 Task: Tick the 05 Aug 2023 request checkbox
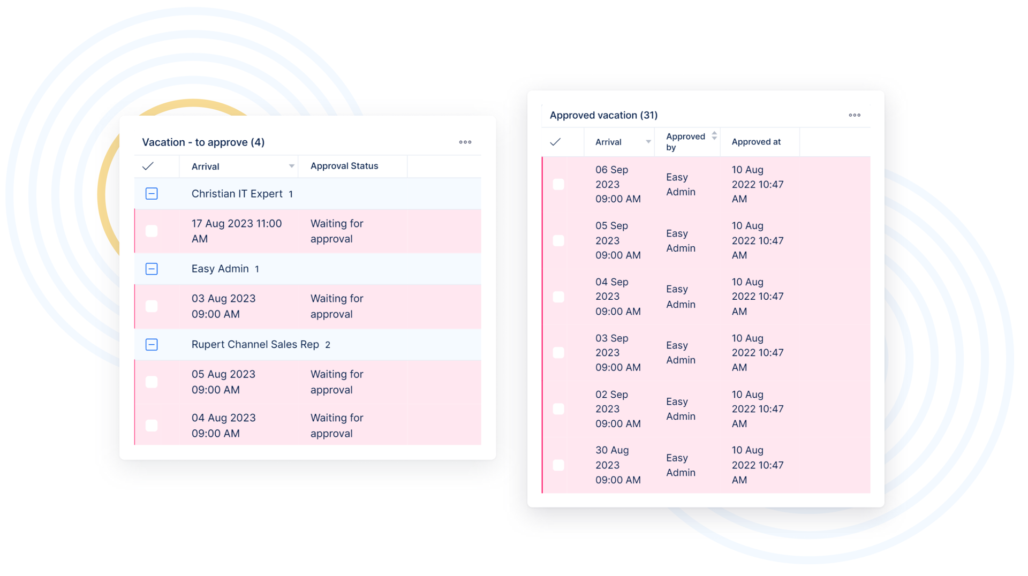point(152,382)
